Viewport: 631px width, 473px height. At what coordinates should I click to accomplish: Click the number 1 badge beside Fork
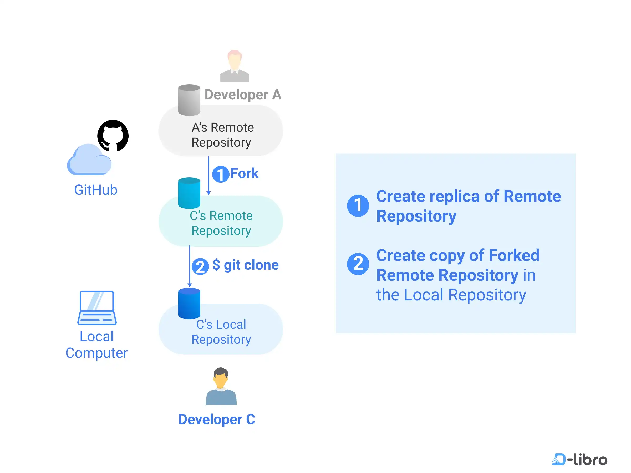point(221,174)
